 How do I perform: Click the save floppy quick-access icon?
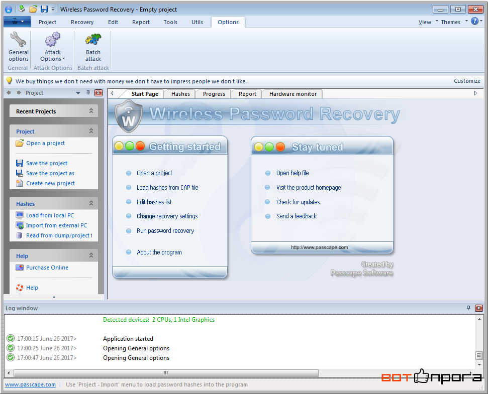(x=44, y=9)
